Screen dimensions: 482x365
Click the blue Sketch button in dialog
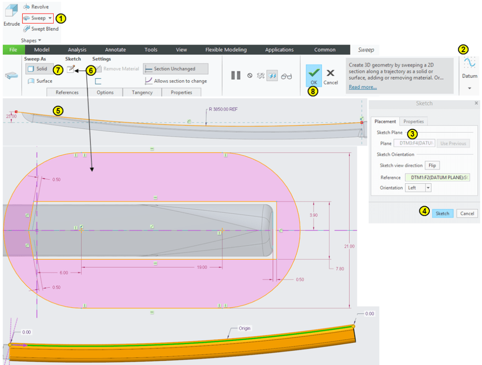(442, 213)
